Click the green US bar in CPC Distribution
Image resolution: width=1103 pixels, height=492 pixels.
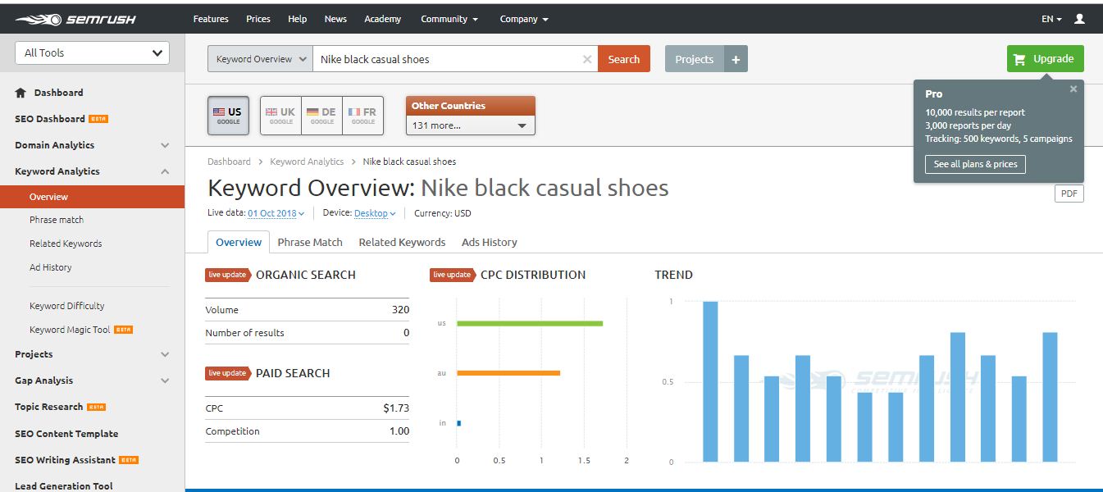529,323
